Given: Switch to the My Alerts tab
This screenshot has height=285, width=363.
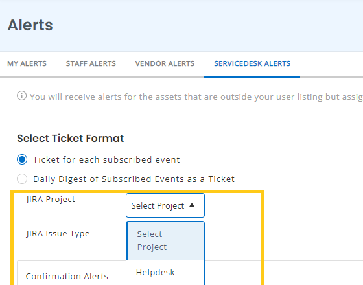Looking at the screenshot, I should pos(27,63).
